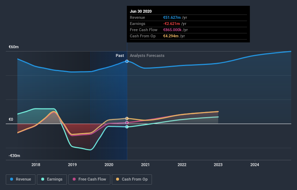
Task: Select the 2023 x-axis year label
Action: pyautogui.click(x=218, y=165)
